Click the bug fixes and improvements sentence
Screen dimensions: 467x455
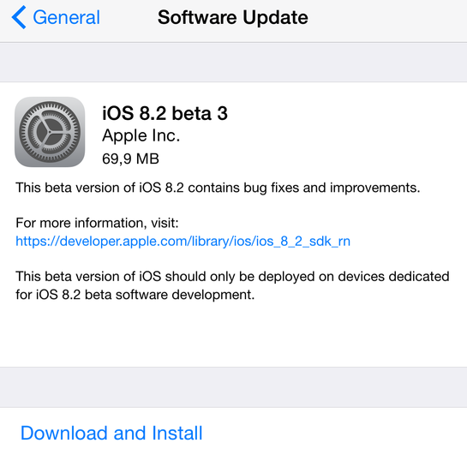218,188
